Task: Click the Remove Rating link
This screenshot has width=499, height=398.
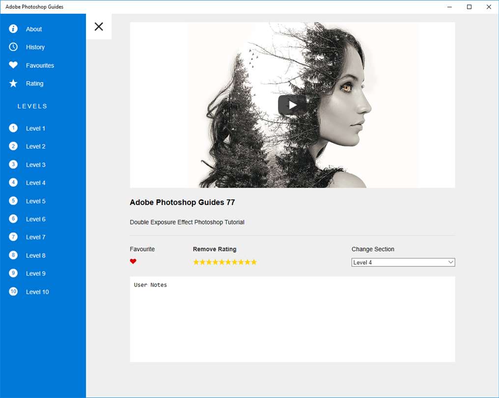Action: pyautogui.click(x=215, y=249)
